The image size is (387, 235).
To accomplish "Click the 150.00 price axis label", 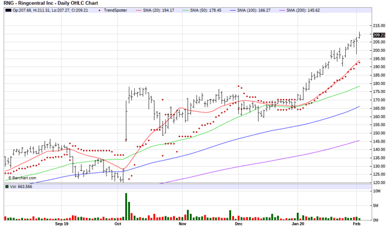I will 379,133.
